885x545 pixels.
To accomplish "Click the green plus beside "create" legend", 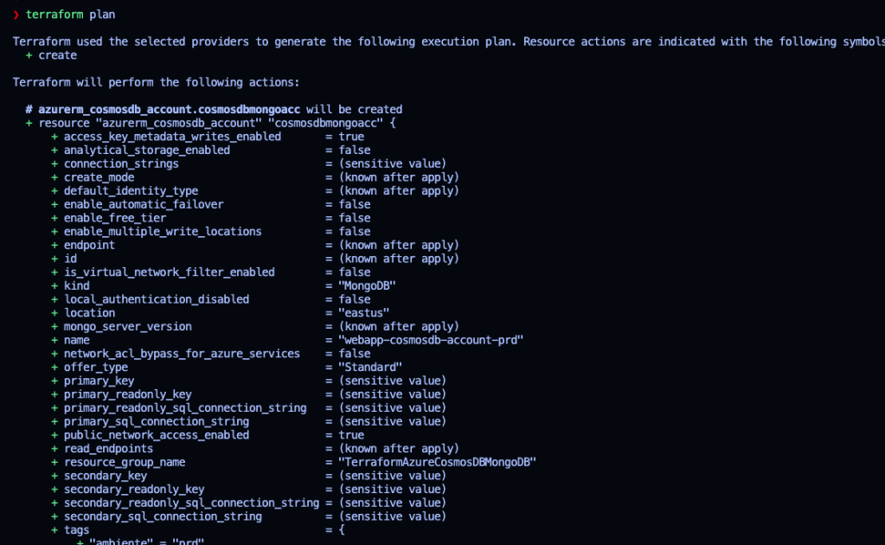I will click(x=29, y=55).
